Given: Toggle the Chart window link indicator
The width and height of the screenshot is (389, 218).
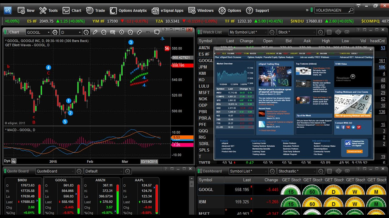Looking at the screenshot, I should tap(5, 32).
